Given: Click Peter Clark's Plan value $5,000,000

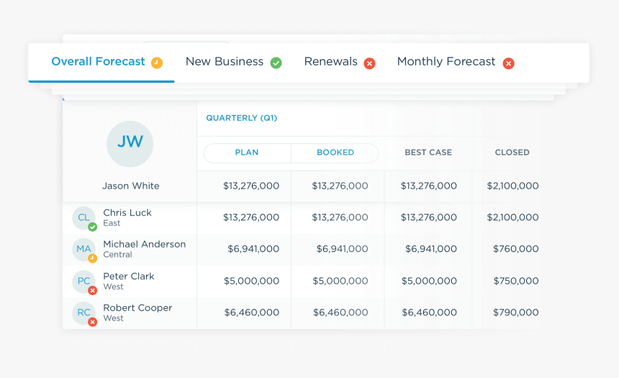Looking at the screenshot, I should 251,282.
